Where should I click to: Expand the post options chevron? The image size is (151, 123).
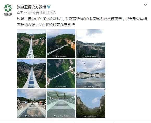point(146,5)
